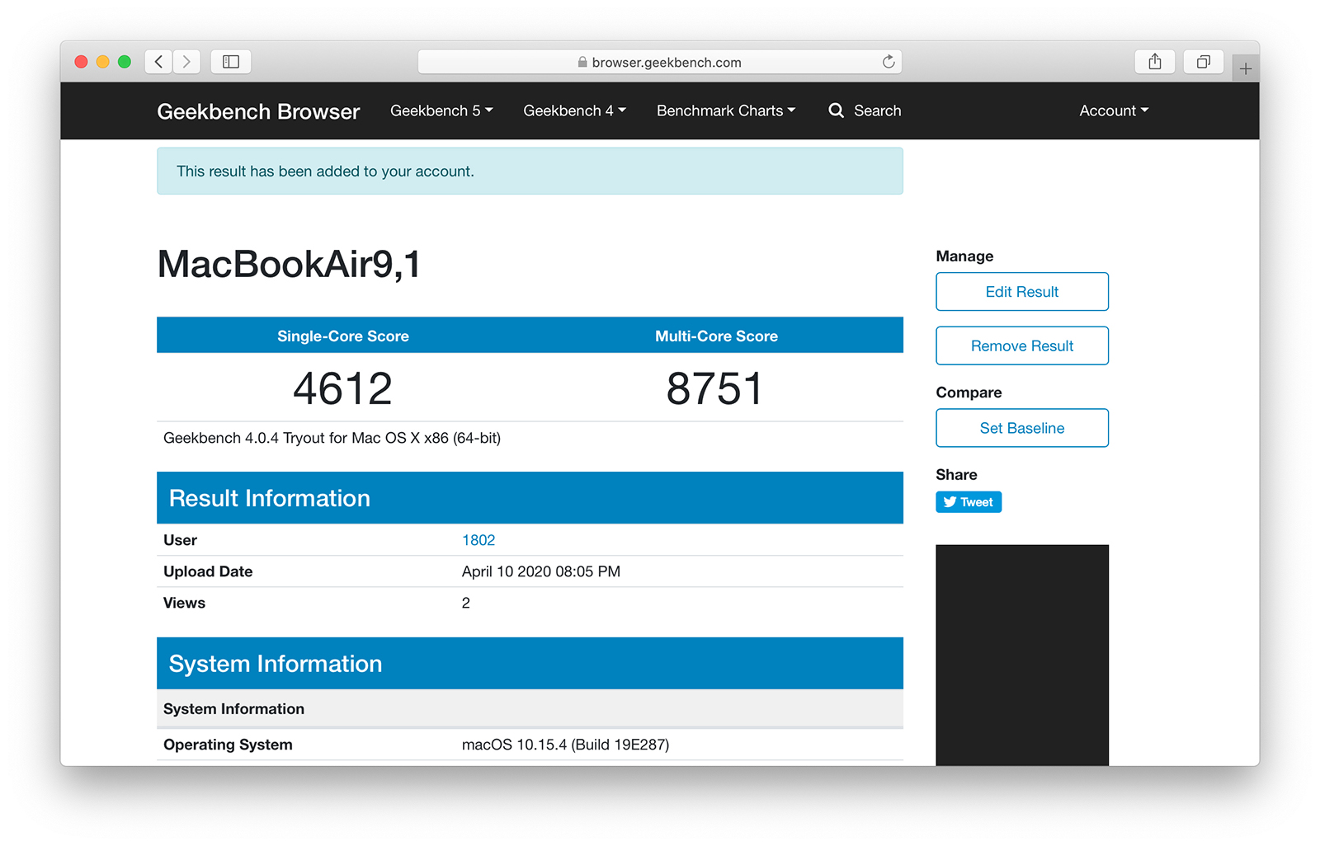The width and height of the screenshot is (1320, 846).
Task: Toggle the Safari sidebar button
Action: click(231, 62)
